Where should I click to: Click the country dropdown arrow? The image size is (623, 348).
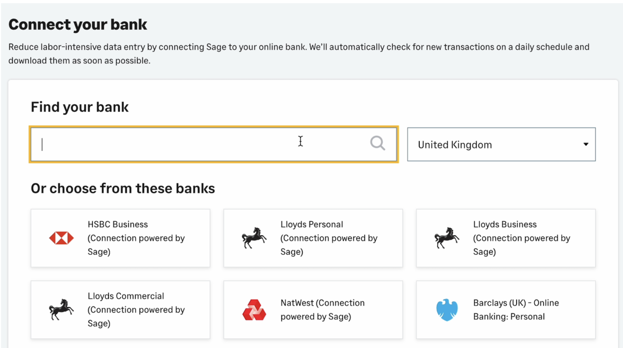(586, 144)
